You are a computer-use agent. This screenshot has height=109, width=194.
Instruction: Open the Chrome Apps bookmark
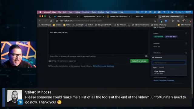coord(45,25)
